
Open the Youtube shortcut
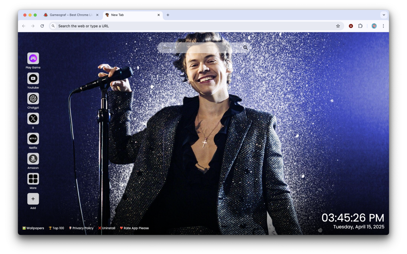pos(33,78)
